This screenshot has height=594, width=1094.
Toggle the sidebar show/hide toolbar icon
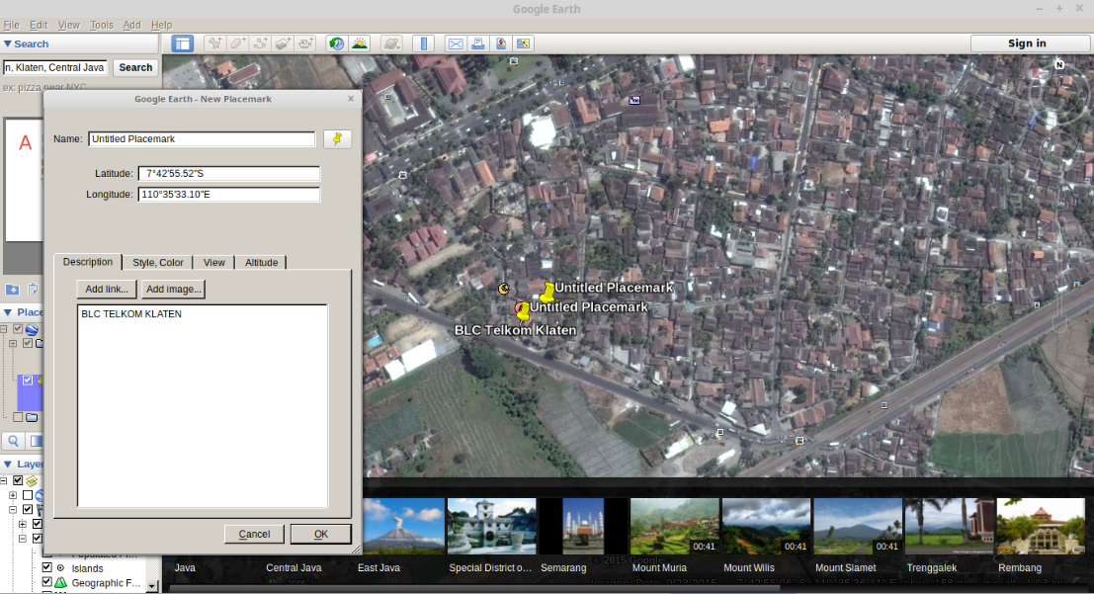click(x=182, y=43)
